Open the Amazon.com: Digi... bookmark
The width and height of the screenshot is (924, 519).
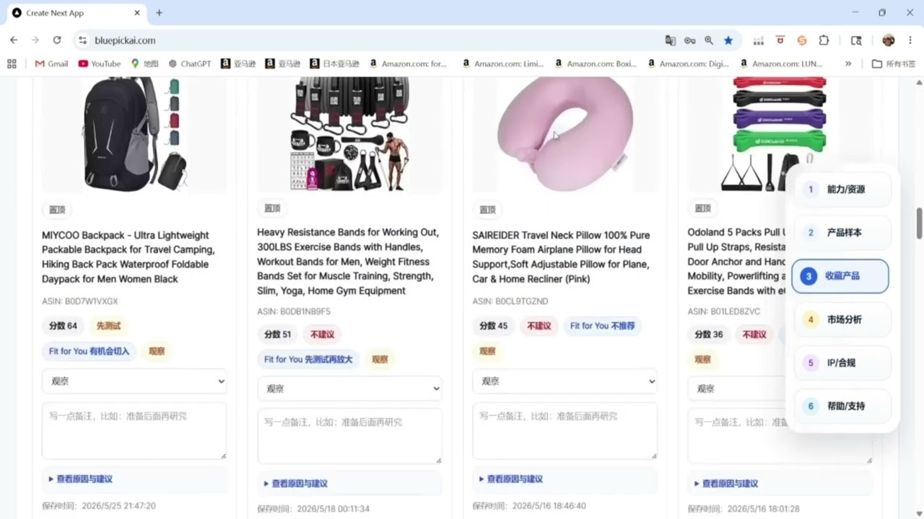688,63
